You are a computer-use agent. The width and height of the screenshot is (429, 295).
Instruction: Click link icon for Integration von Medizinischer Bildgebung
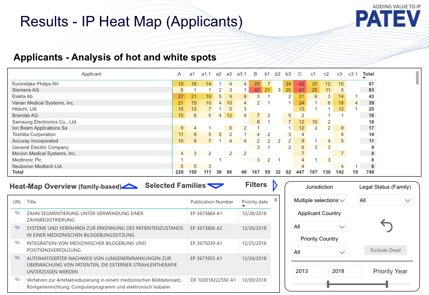(17, 243)
